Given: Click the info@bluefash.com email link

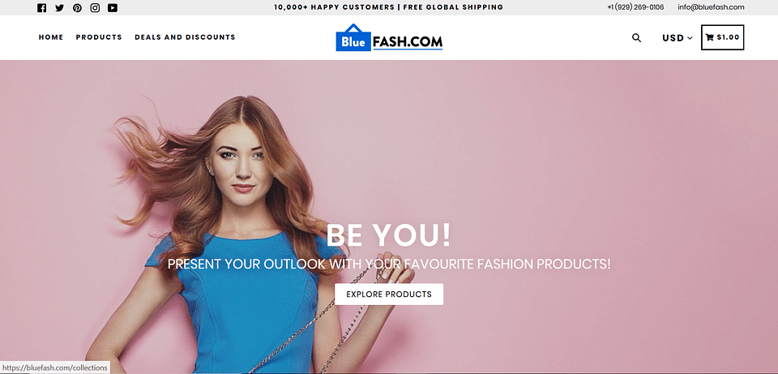Looking at the screenshot, I should tap(711, 7).
